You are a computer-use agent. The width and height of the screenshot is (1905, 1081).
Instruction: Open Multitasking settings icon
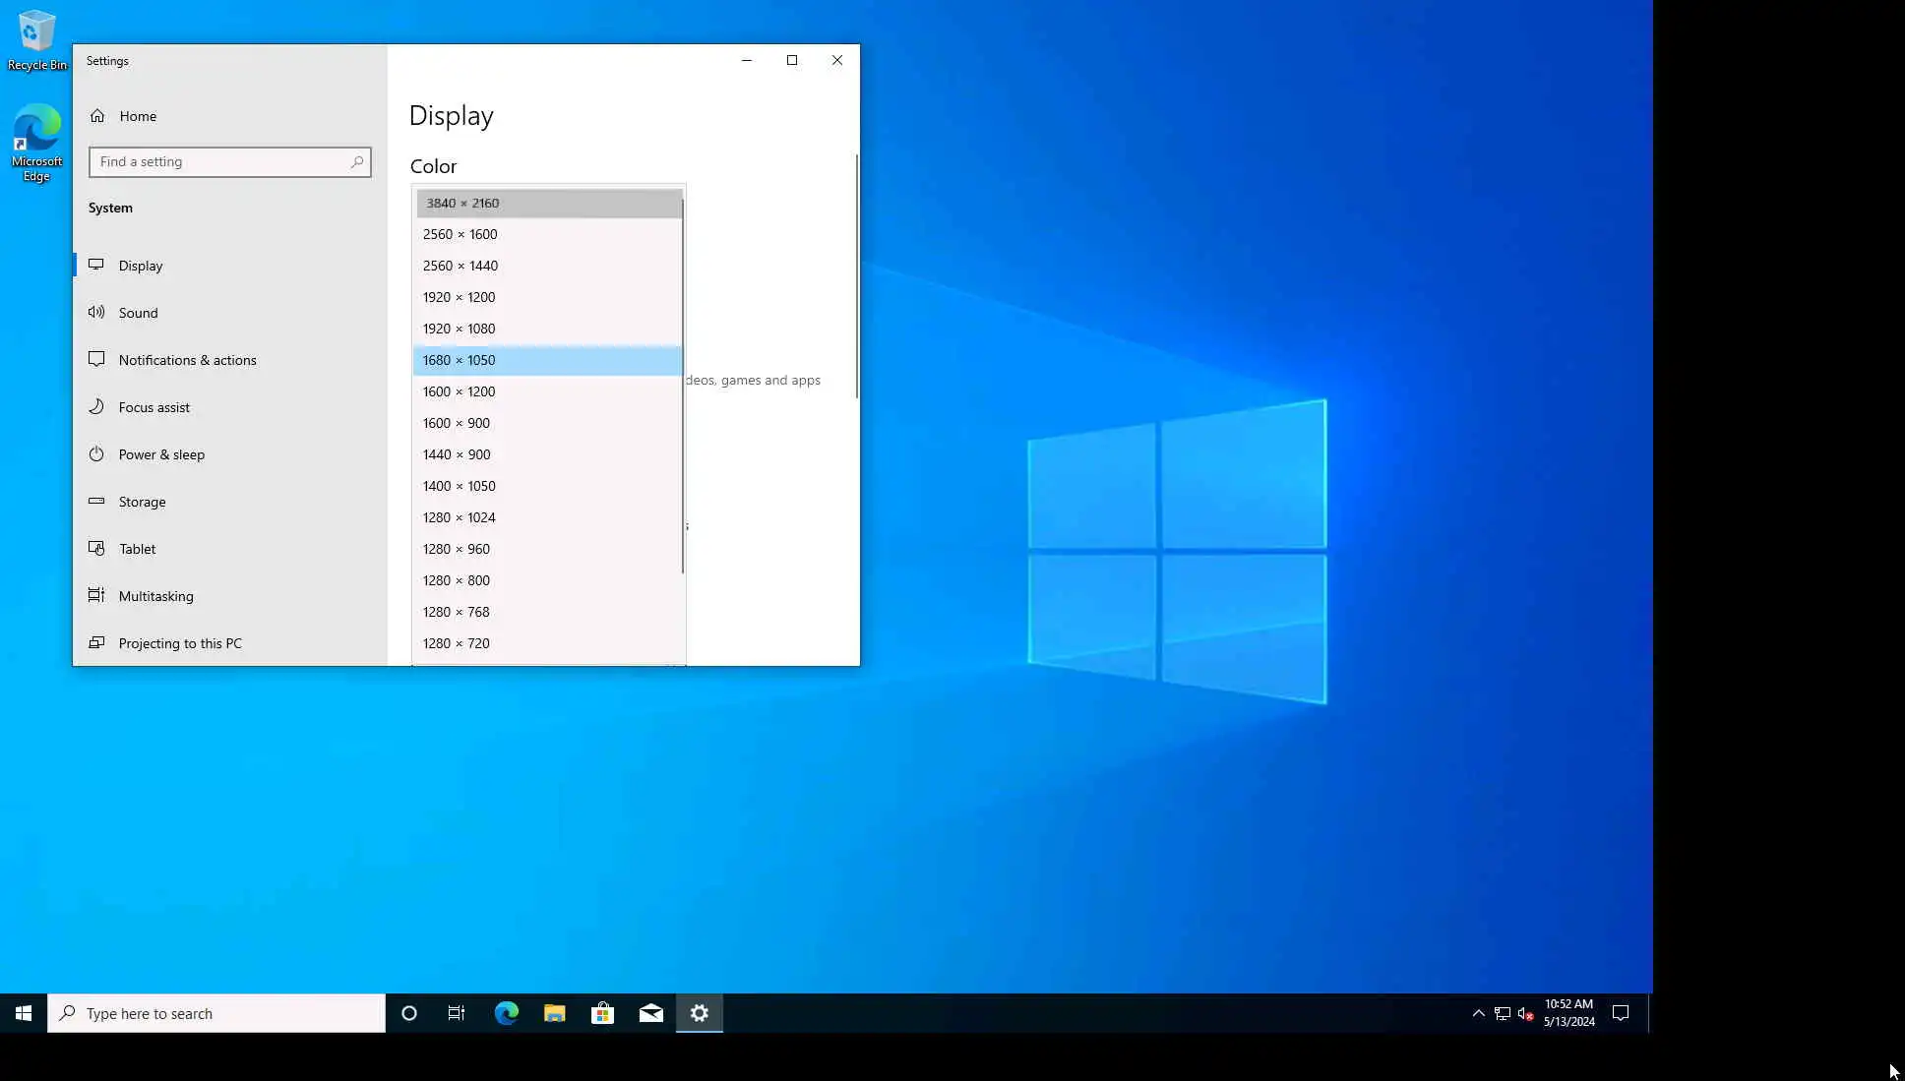(x=96, y=595)
